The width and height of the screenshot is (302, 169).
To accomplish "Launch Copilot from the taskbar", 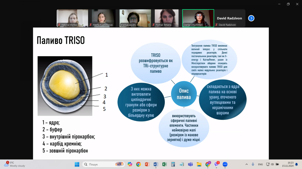I will point(130,164).
